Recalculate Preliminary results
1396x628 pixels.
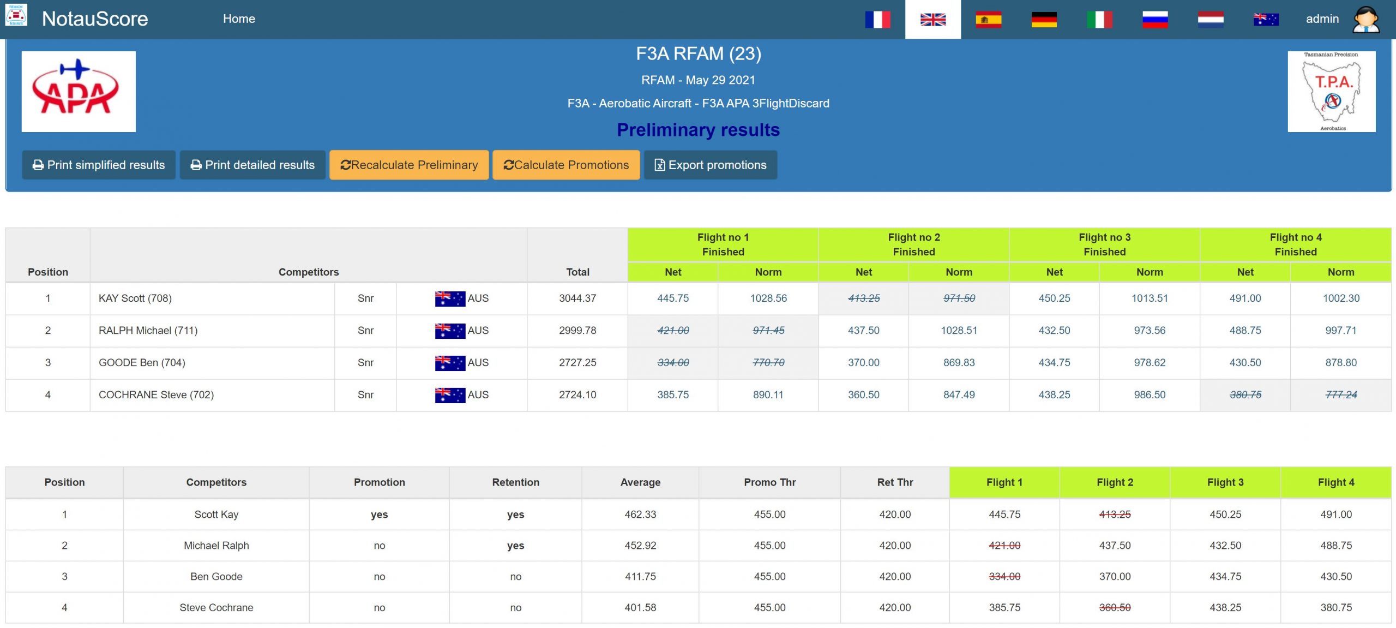(409, 165)
